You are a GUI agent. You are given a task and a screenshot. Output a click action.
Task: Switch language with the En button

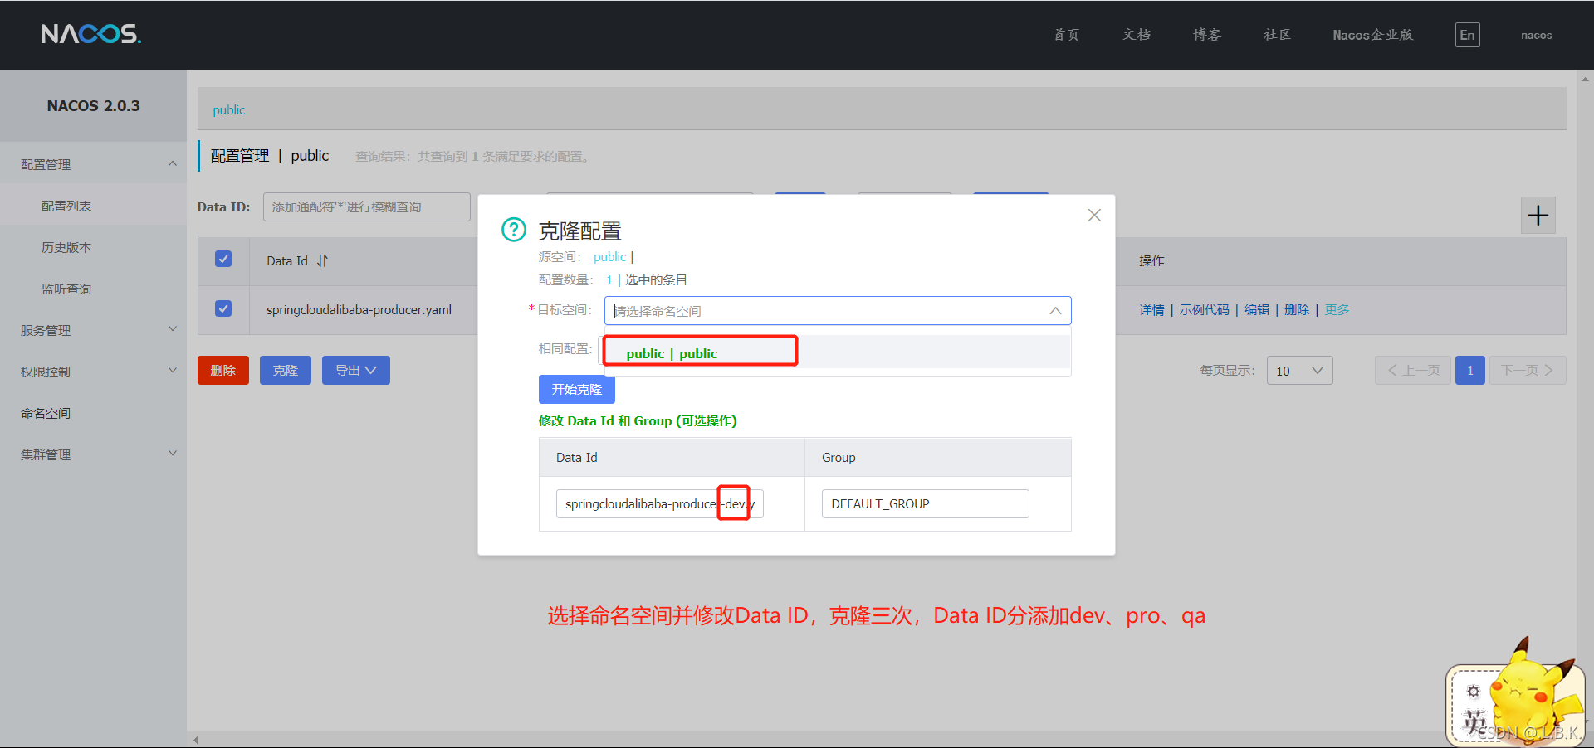click(1467, 35)
